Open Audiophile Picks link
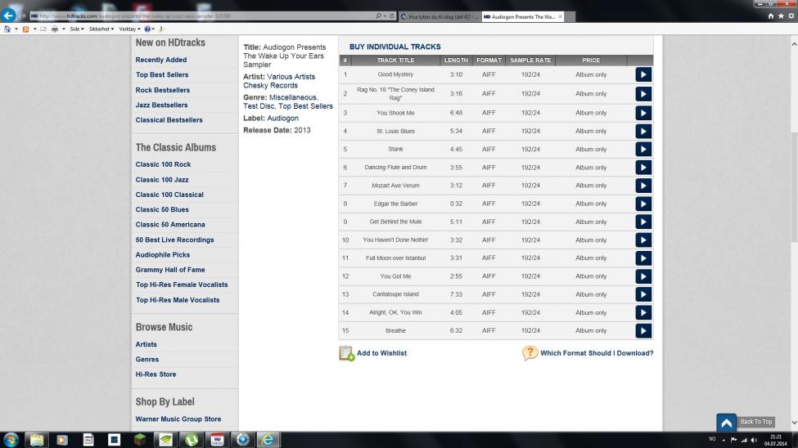The width and height of the screenshot is (798, 448). [x=162, y=255]
